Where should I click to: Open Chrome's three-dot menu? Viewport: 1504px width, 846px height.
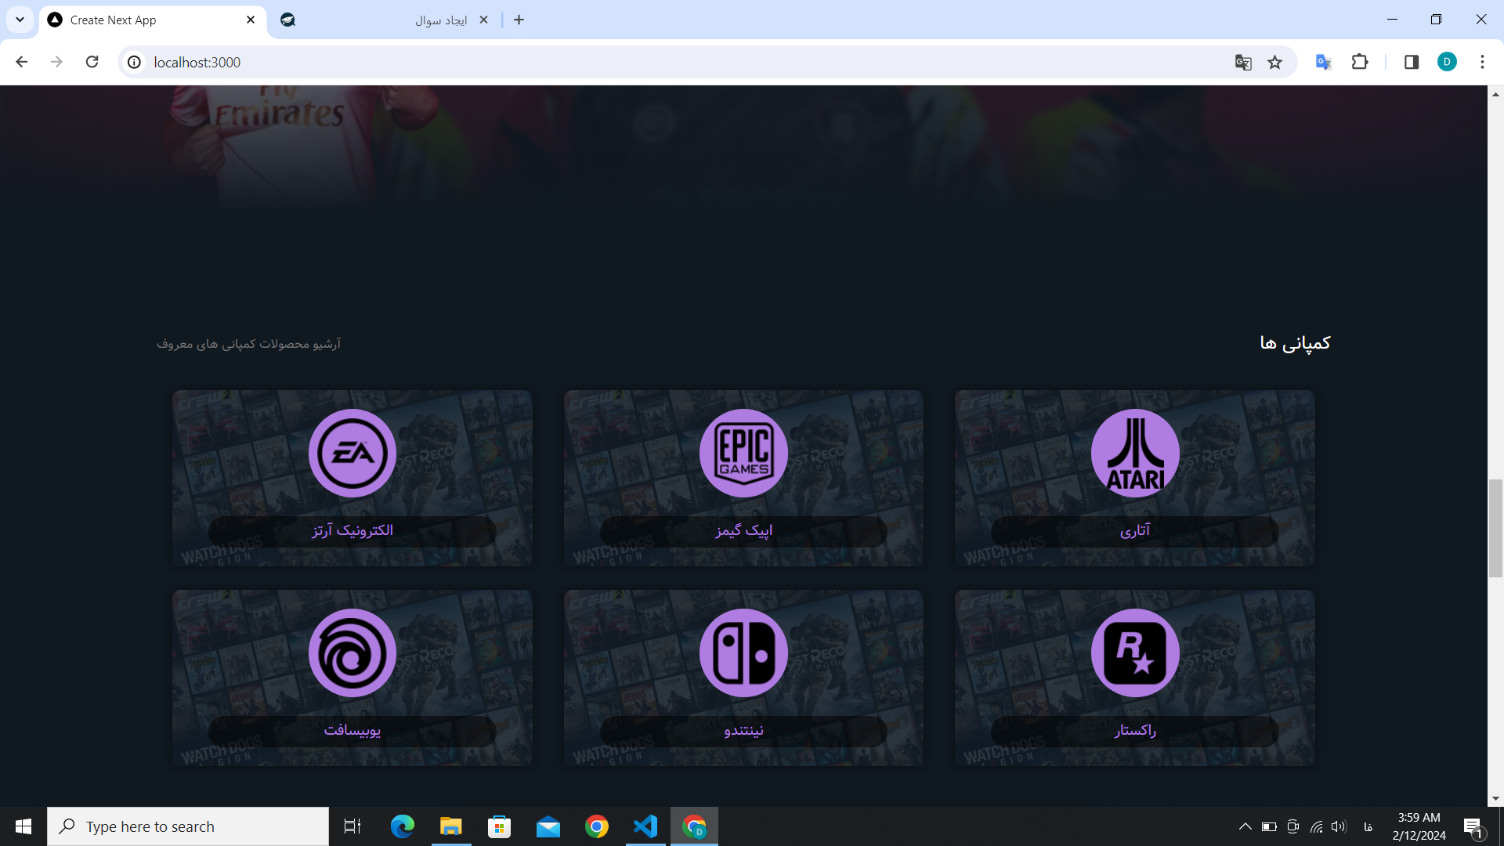(x=1482, y=62)
